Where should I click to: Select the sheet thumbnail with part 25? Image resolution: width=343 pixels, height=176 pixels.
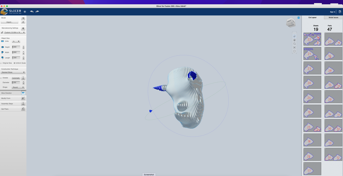[x=312, y=125]
